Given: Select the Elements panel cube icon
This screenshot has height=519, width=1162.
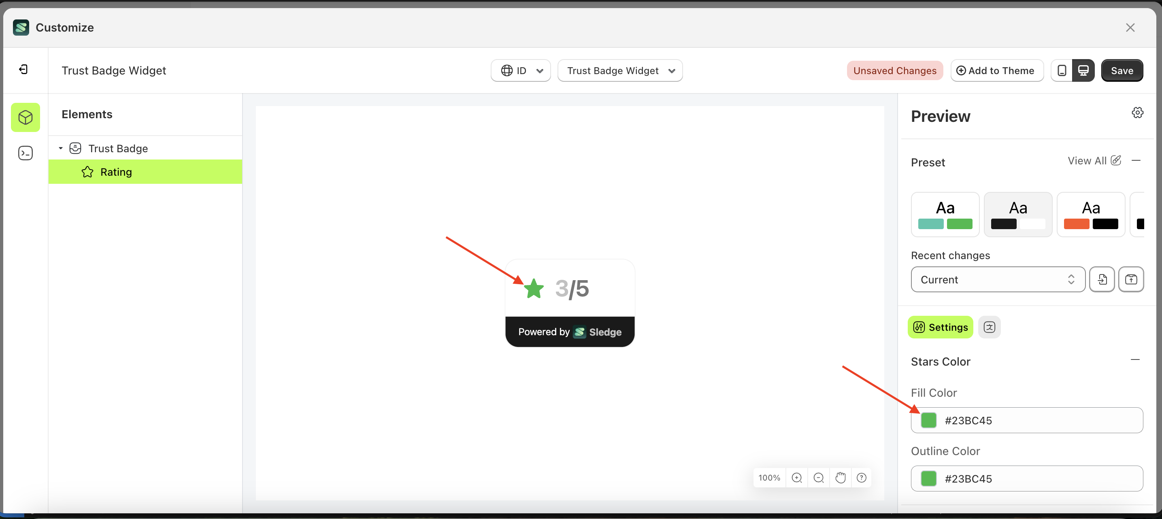Looking at the screenshot, I should [25, 117].
